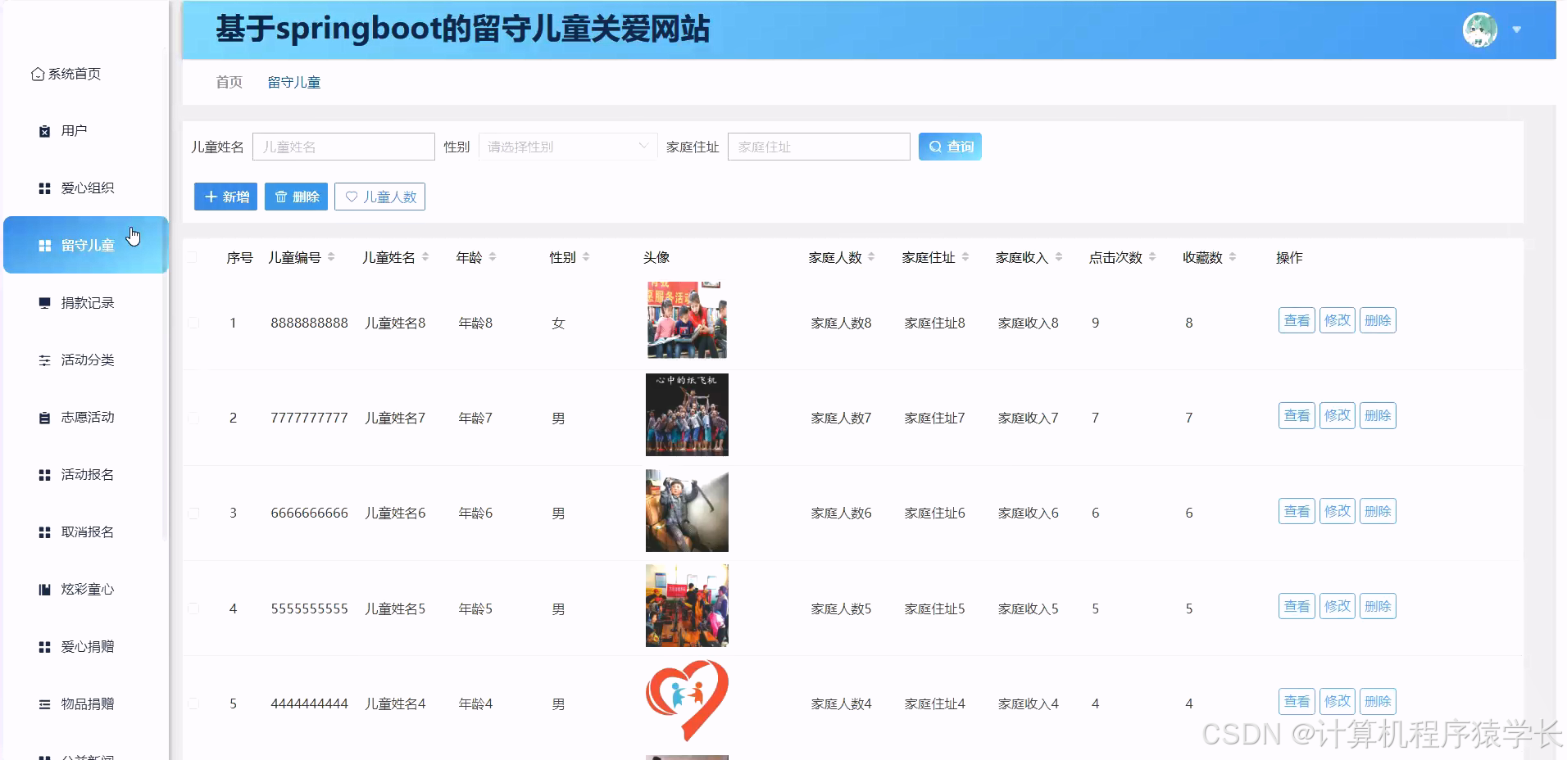Open the user avatar dropdown menu

[x=1517, y=29]
